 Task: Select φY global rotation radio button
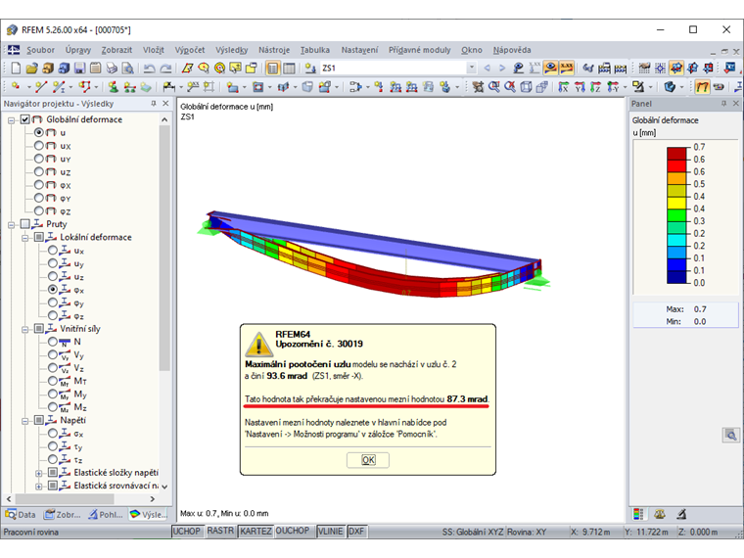[x=38, y=198]
